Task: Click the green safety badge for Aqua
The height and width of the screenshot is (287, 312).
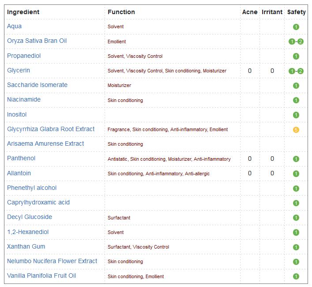Action: [296, 26]
